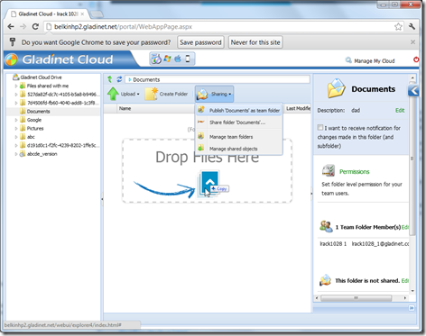Refresh folder listing with blue arrows icon
426x336 pixels.
coord(119,79)
